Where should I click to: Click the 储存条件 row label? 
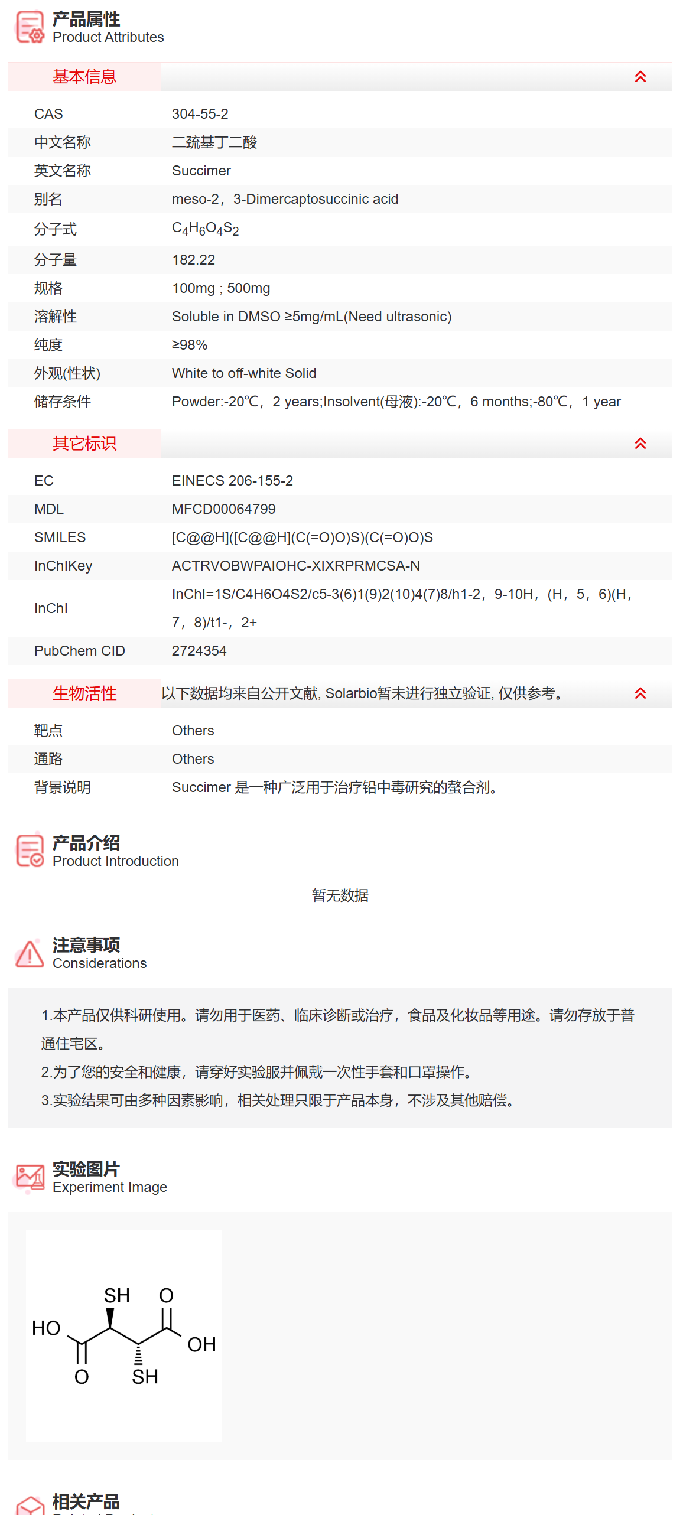click(63, 402)
